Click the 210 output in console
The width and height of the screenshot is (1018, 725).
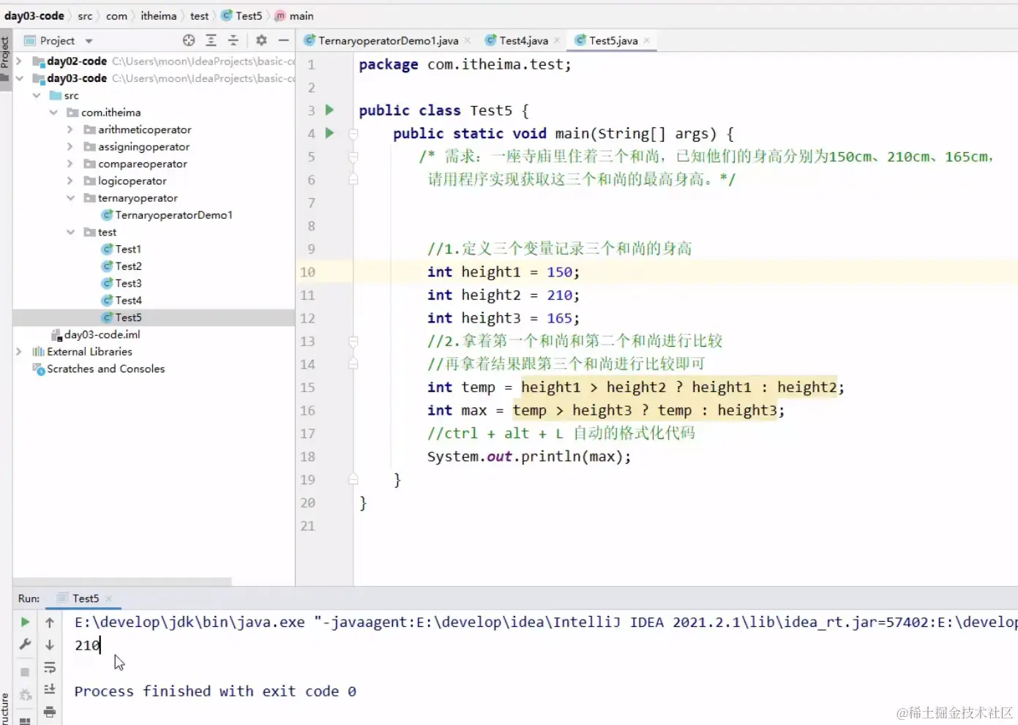[87, 645]
